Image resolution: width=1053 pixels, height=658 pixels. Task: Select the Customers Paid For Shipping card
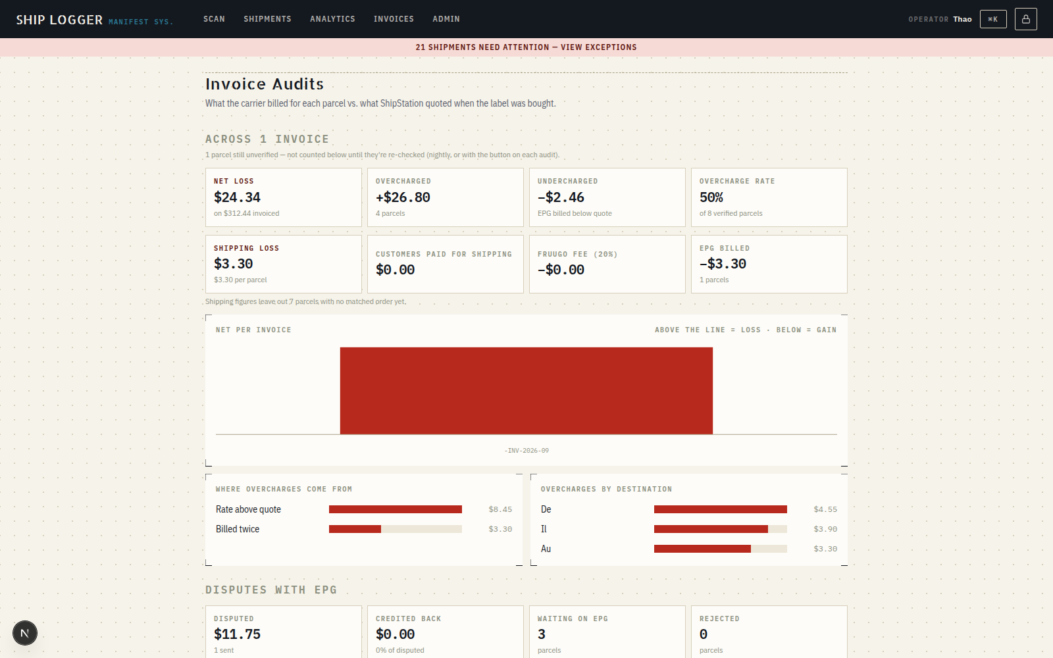(x=446, y=264)
